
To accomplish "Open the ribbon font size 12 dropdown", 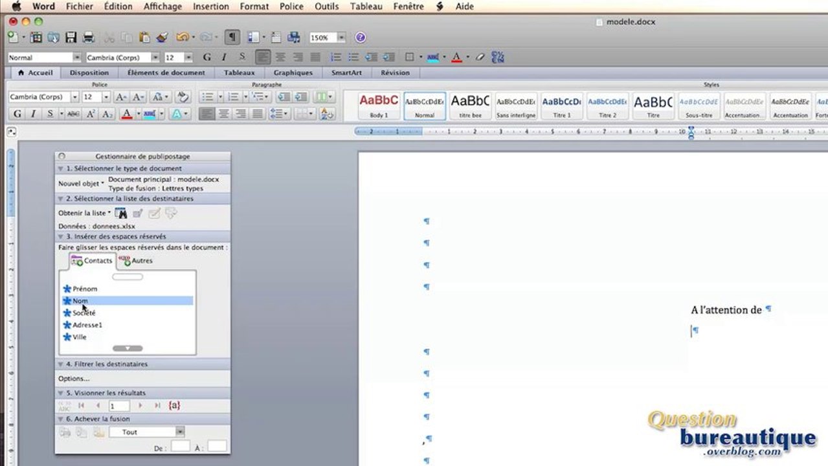I will click(x=106, y=97).
